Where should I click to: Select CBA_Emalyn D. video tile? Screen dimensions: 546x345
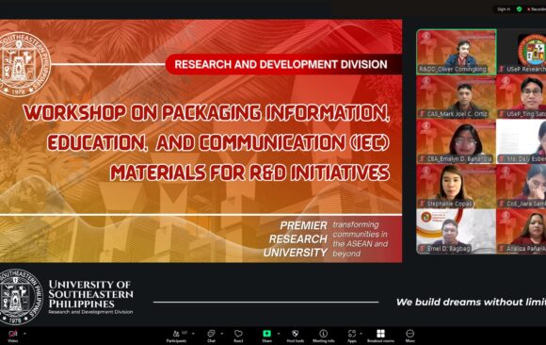457,141
